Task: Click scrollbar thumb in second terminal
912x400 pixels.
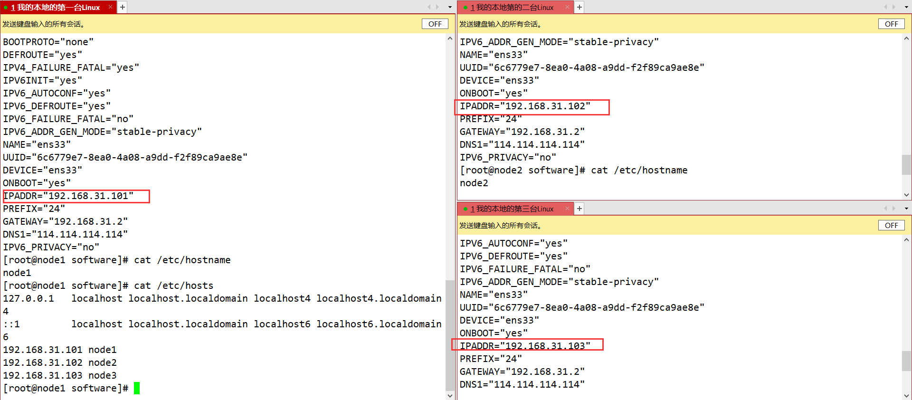Action: 906,165
